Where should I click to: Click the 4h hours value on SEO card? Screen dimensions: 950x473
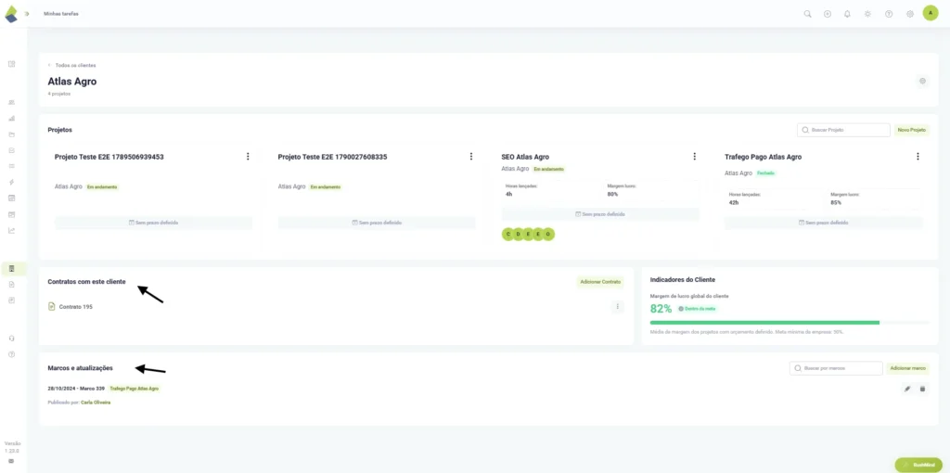click(509, 195)
